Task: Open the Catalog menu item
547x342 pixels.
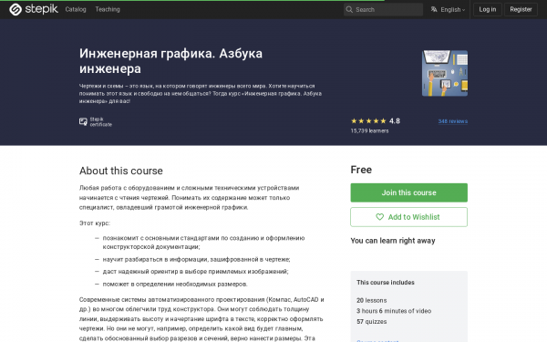Action: (x=76, y=9)
